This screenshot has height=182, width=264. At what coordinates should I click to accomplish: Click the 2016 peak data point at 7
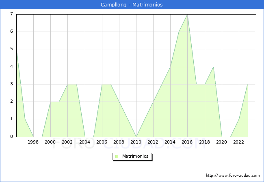tap(187, 15)
